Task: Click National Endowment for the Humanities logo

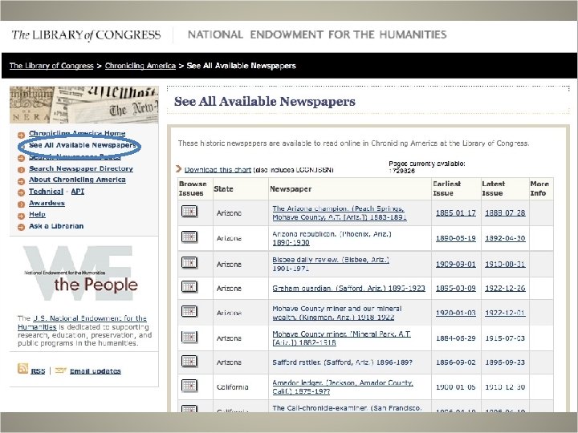Action: click(x=317, y=34)
